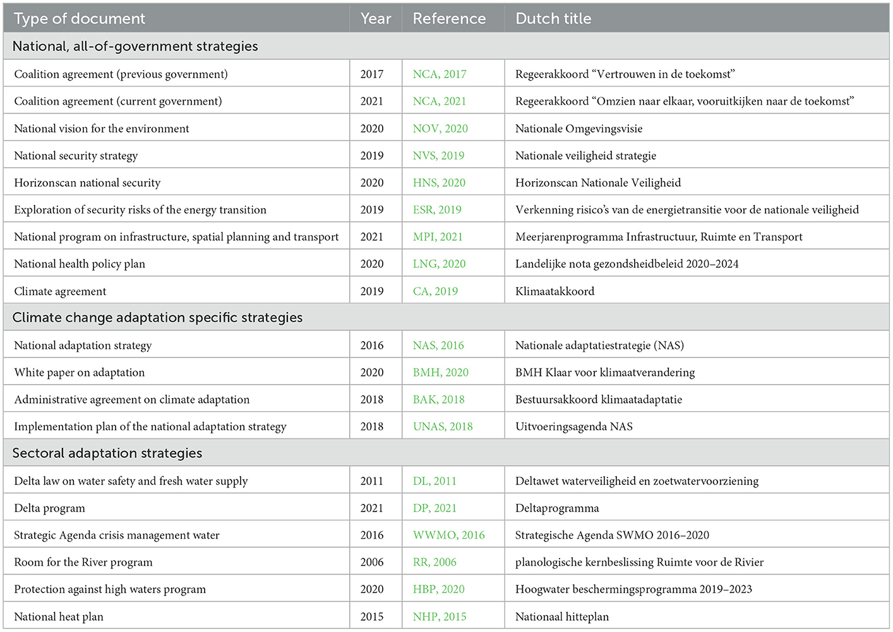Follow the NOV, 2020 citation link
The height and width of the screenshot is (632, 893).
point(440,129)
